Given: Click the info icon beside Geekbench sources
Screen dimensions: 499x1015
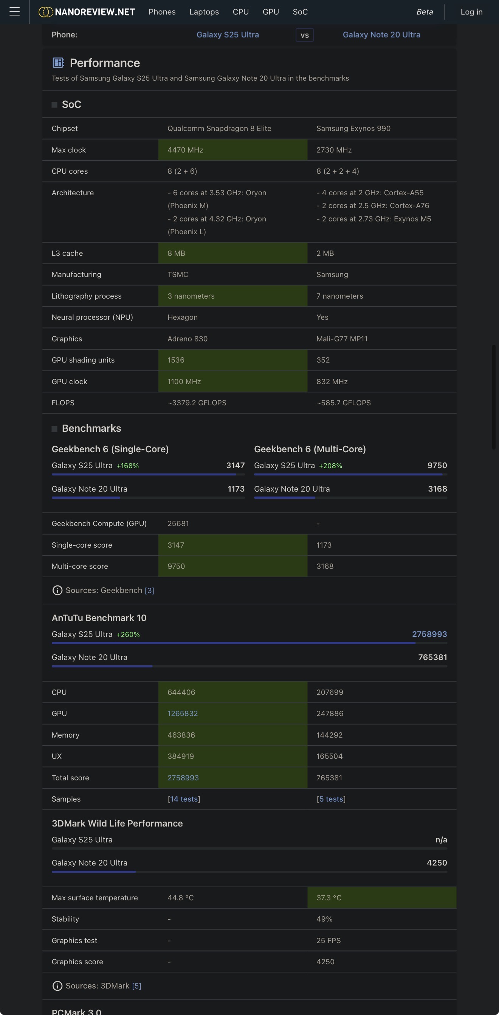Looking at the screenshot, I should [x=57, y=590].
